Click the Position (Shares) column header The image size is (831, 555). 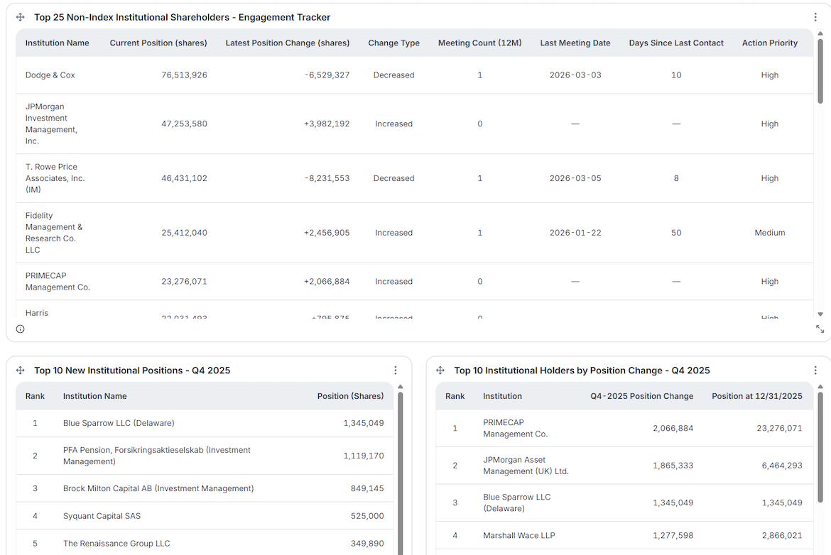pos(350,396)
